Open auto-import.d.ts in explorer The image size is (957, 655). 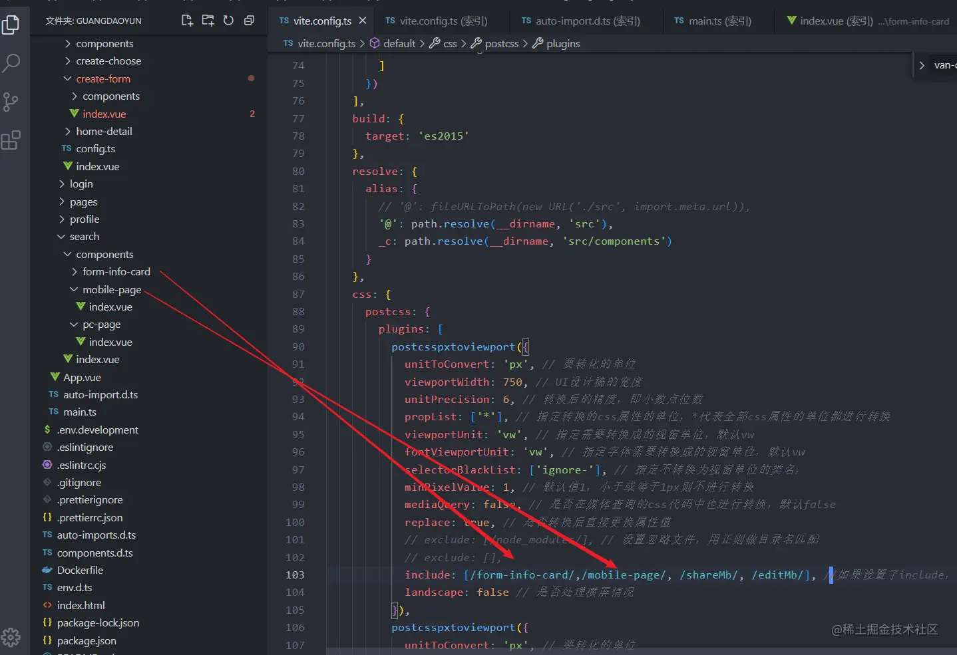pos(100,395)
